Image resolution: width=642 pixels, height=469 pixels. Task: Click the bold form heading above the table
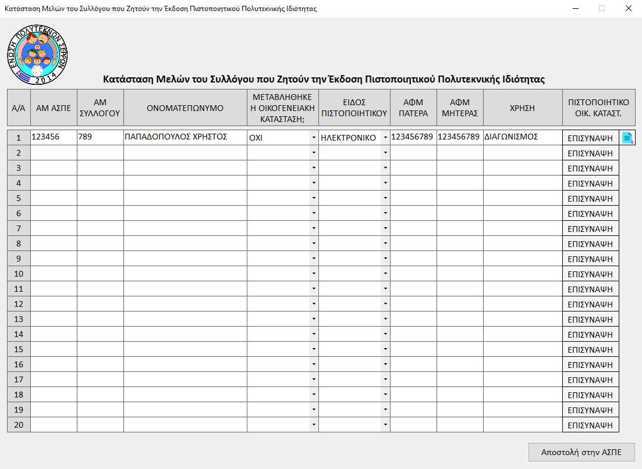(324, 79)
